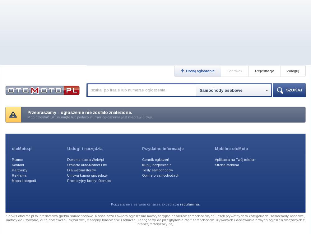The image size is (311, 234).
Task: Open Dokumentacja WebApi link
Action: tap(86, 160)
